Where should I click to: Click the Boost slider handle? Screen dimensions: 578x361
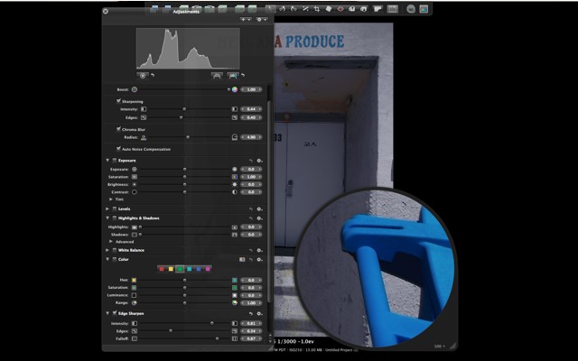[x=228, y=89]
